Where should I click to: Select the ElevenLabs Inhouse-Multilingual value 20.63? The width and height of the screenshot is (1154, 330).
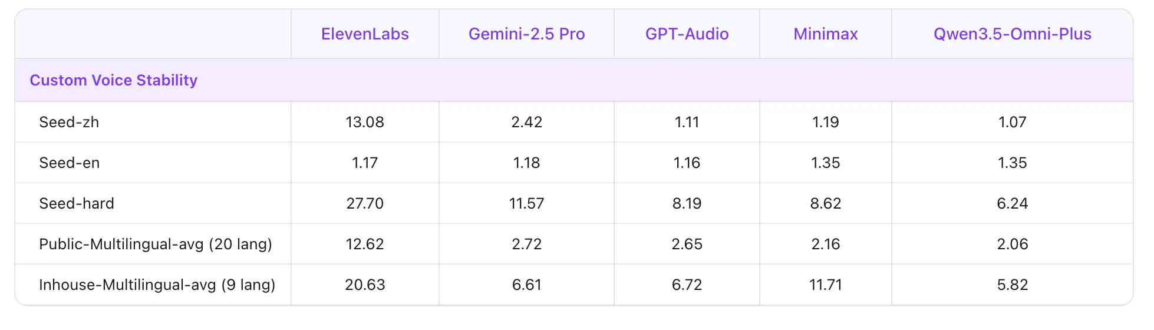click(x=365, y=285)
